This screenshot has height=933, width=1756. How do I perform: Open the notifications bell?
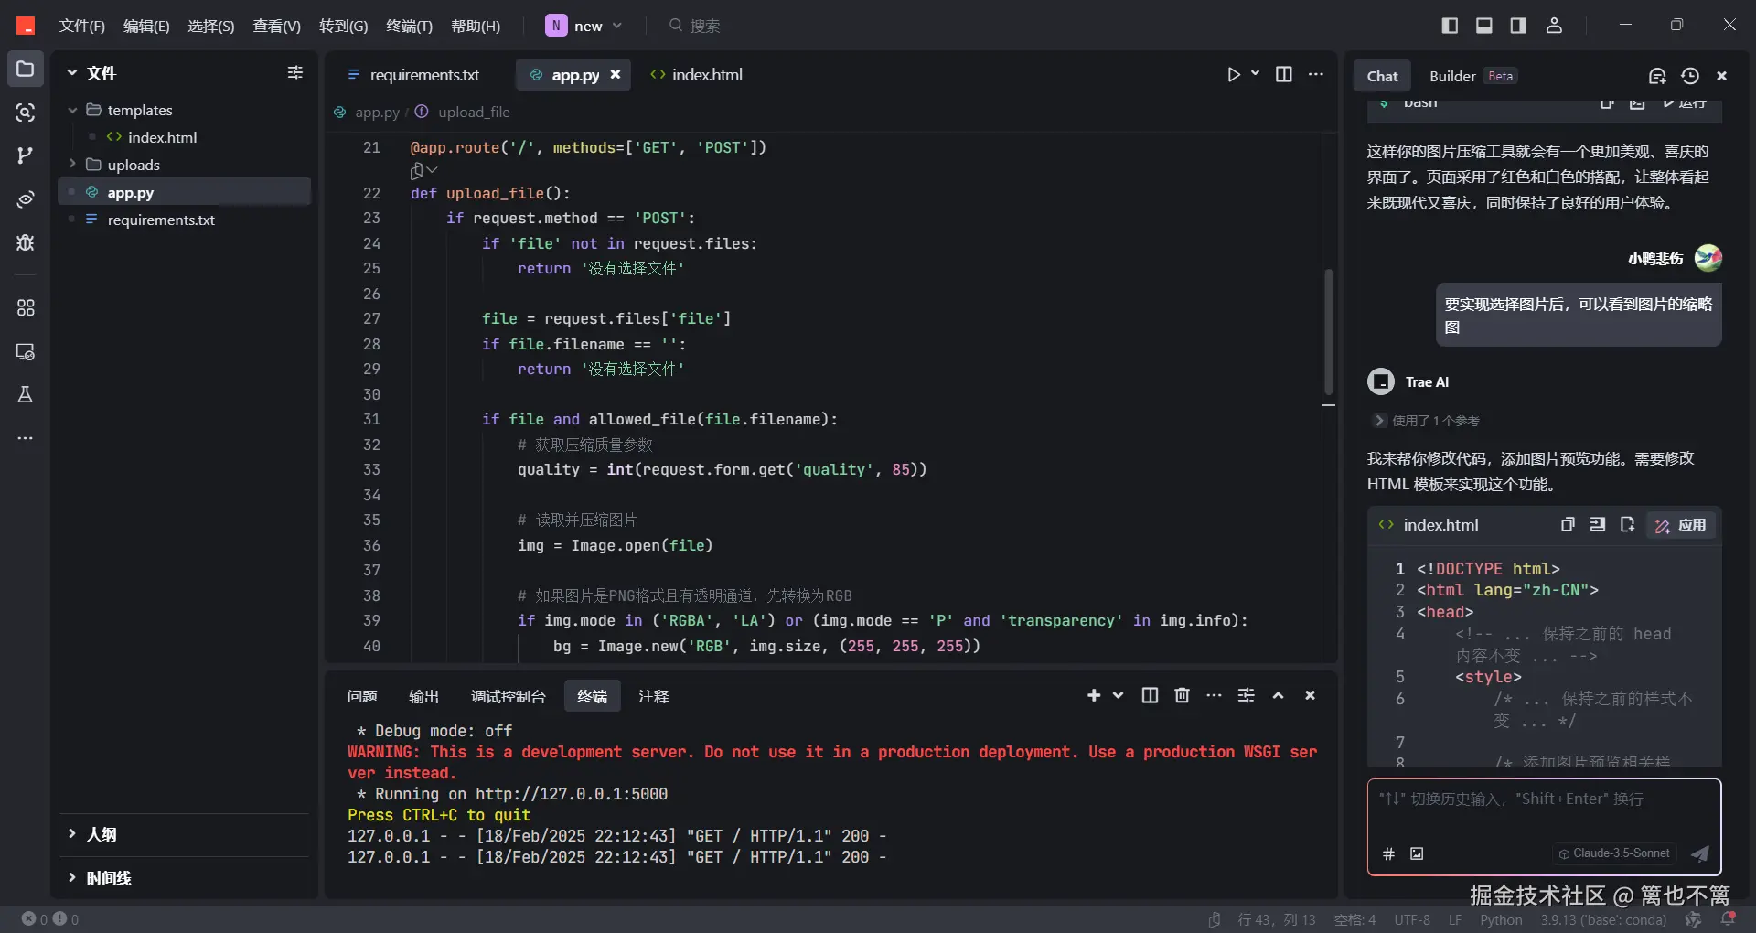(x=1728, y=919)
